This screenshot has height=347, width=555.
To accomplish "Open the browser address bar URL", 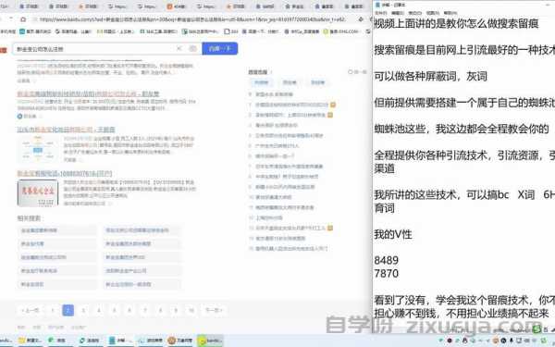I will tap(193, 19).
